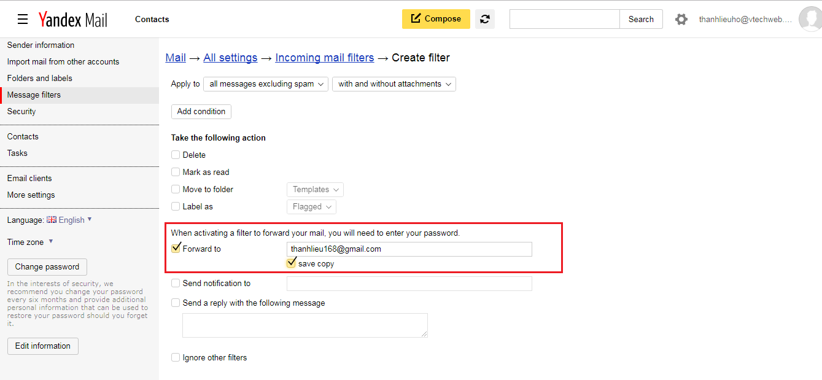Follow the Incoming mail filters breadcrumb link
This screenshot has width=822, height=380.
click(x=324, y=58)
